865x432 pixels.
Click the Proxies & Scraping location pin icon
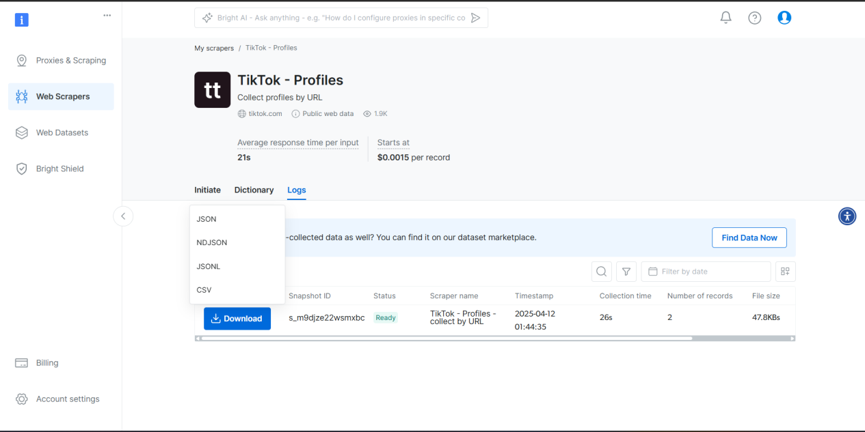(22, 60)
